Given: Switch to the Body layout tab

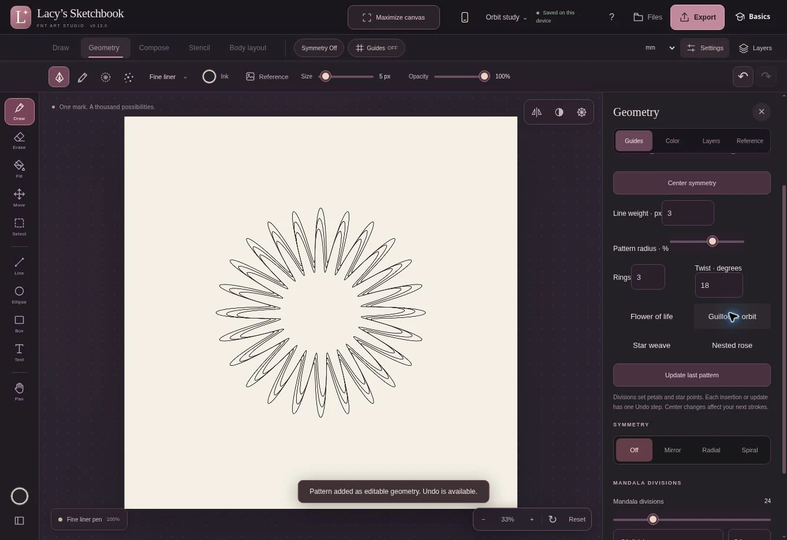Looking at the screenshot, I should click(x=248, y=48).
